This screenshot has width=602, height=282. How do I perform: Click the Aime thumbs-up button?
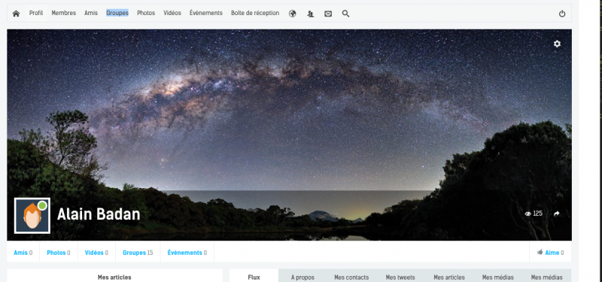pyautogui.click(x=551, y=253)
